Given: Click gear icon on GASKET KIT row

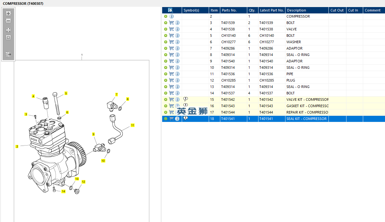Looking at the screenshot, I should [x=166, y=106].
